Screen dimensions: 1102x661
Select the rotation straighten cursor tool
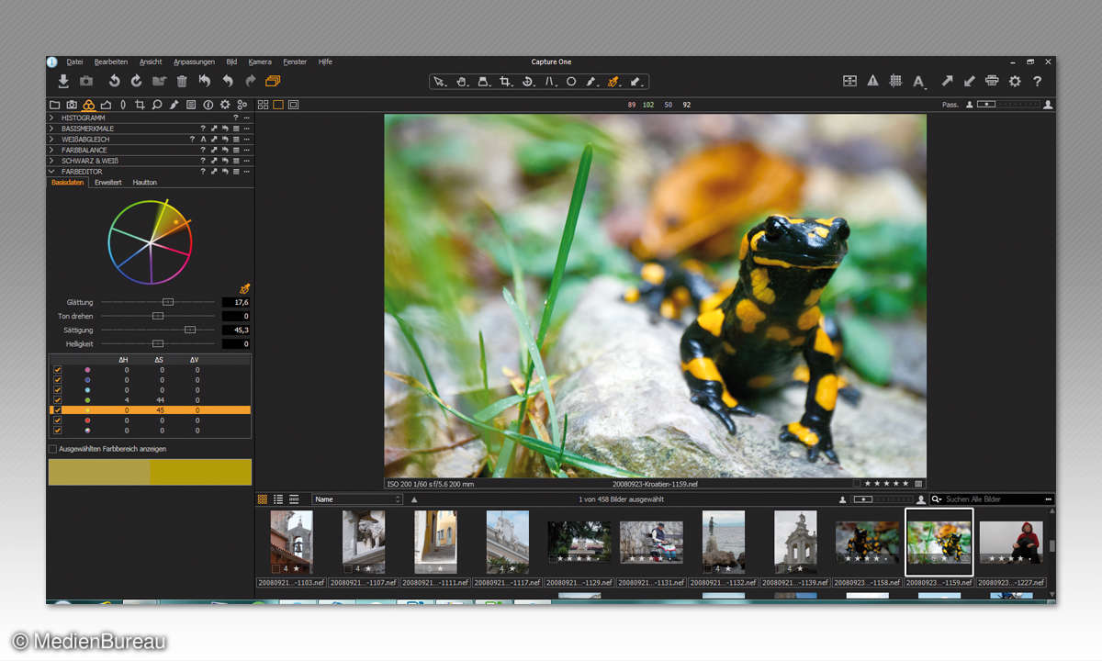click(528, 82)
